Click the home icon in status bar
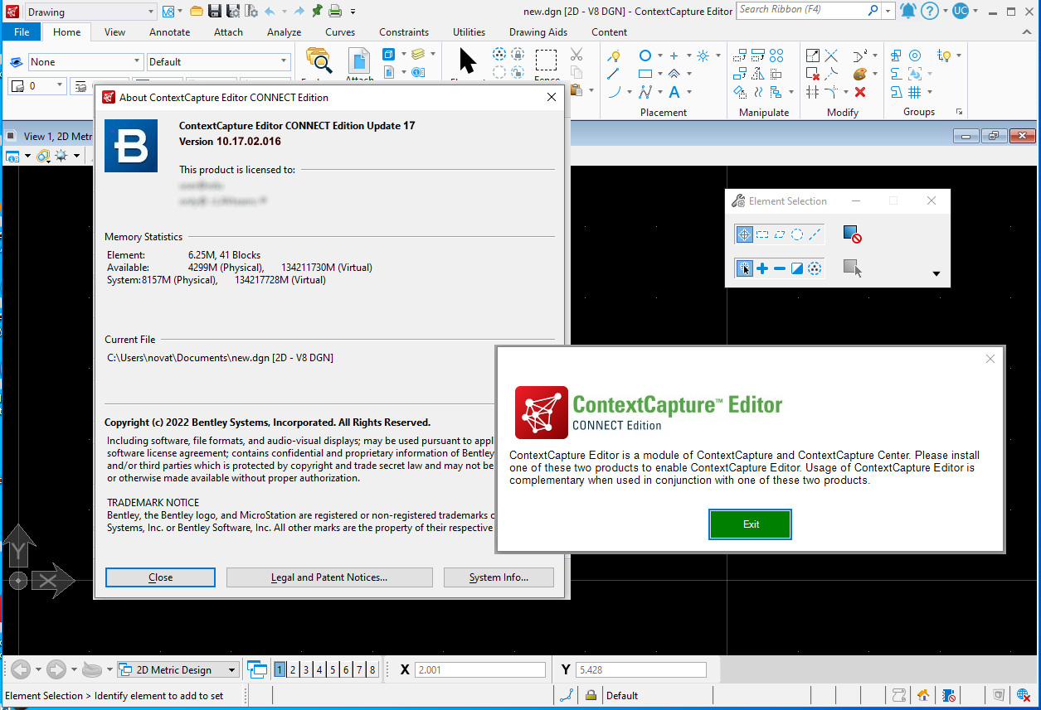 [923, 695]
